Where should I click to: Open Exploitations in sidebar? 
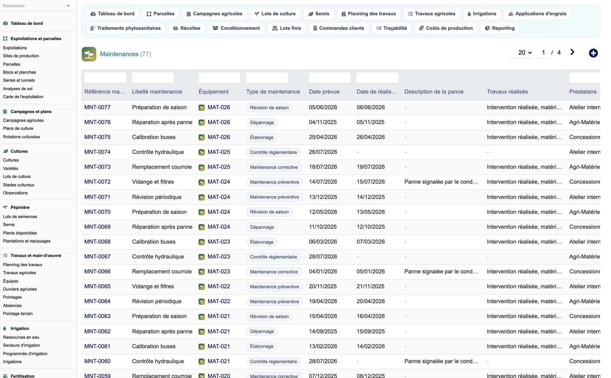[15, 48]
